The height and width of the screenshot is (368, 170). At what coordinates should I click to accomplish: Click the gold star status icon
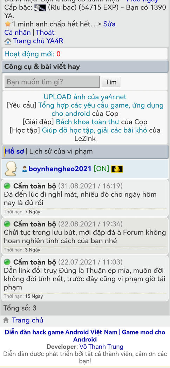click(x=8, y=24)
